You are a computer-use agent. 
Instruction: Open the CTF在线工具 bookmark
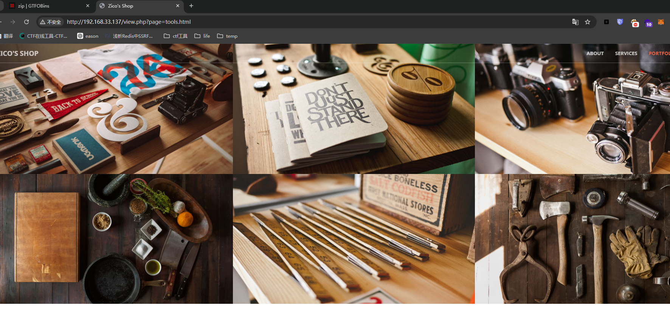(43, 36)
